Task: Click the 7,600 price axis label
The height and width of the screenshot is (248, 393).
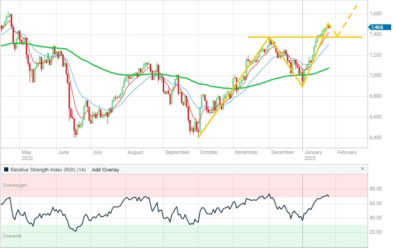Action: (x=376, y=14)
